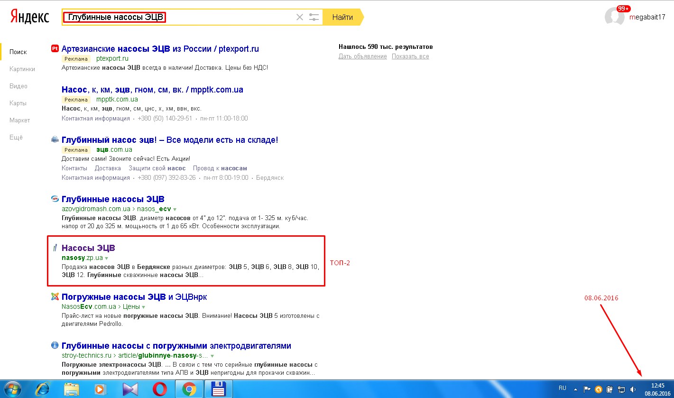Screen dimensions: 674x398
Task: Launch Internet Explorer from taskbar
Action: (42, 389)
